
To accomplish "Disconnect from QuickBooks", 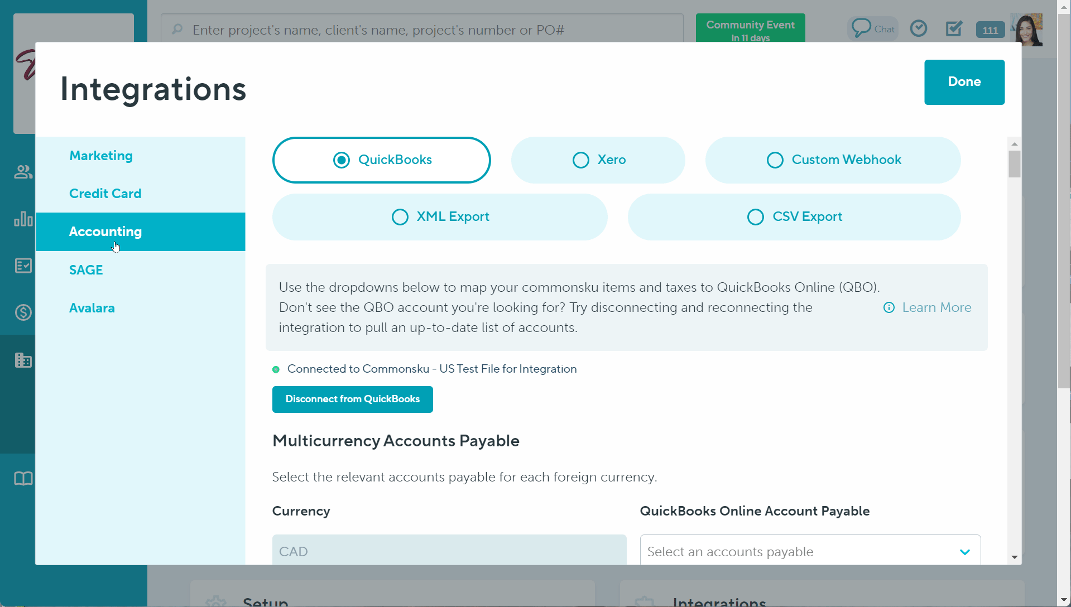I will pos(352,399).
